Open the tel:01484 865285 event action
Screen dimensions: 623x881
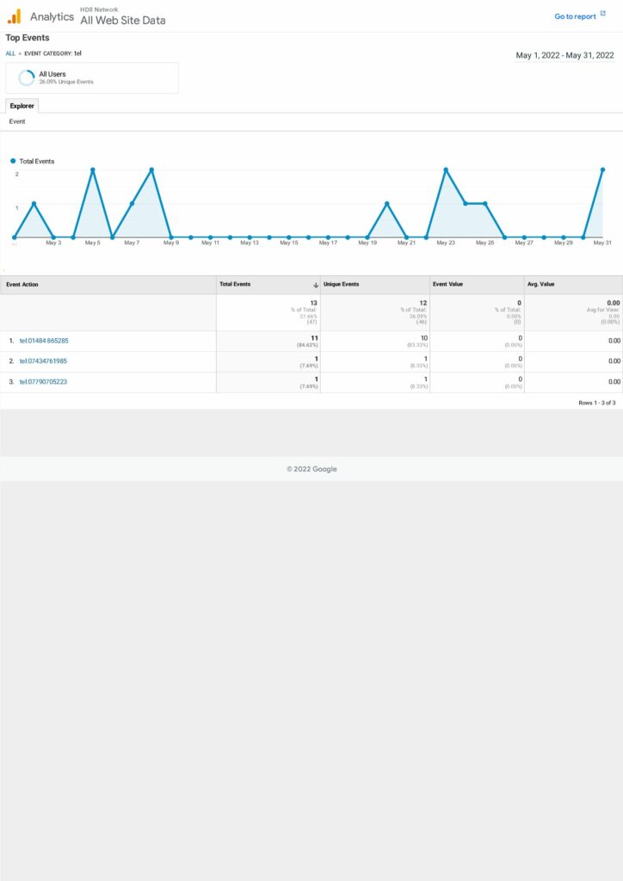44,341
